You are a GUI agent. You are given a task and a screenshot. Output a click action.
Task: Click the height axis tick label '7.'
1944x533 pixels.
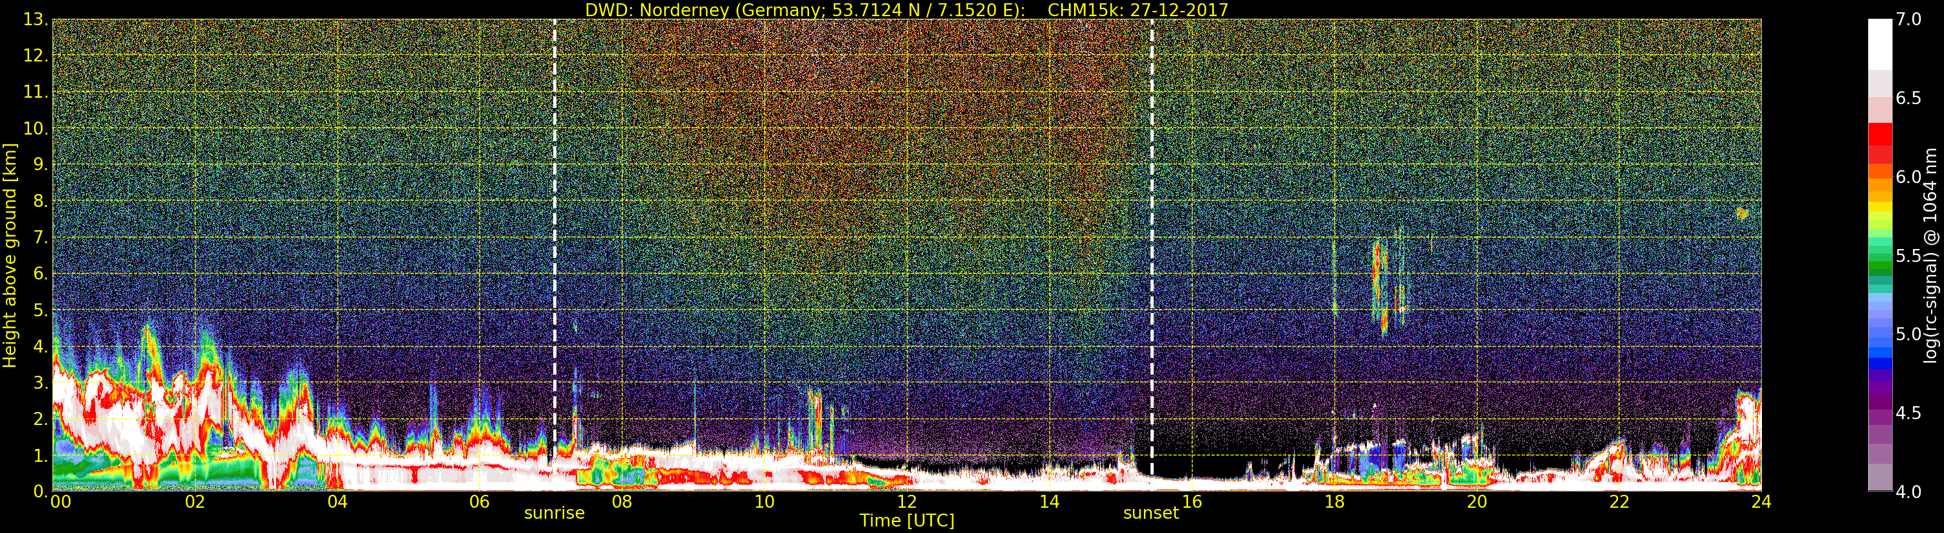41,237
